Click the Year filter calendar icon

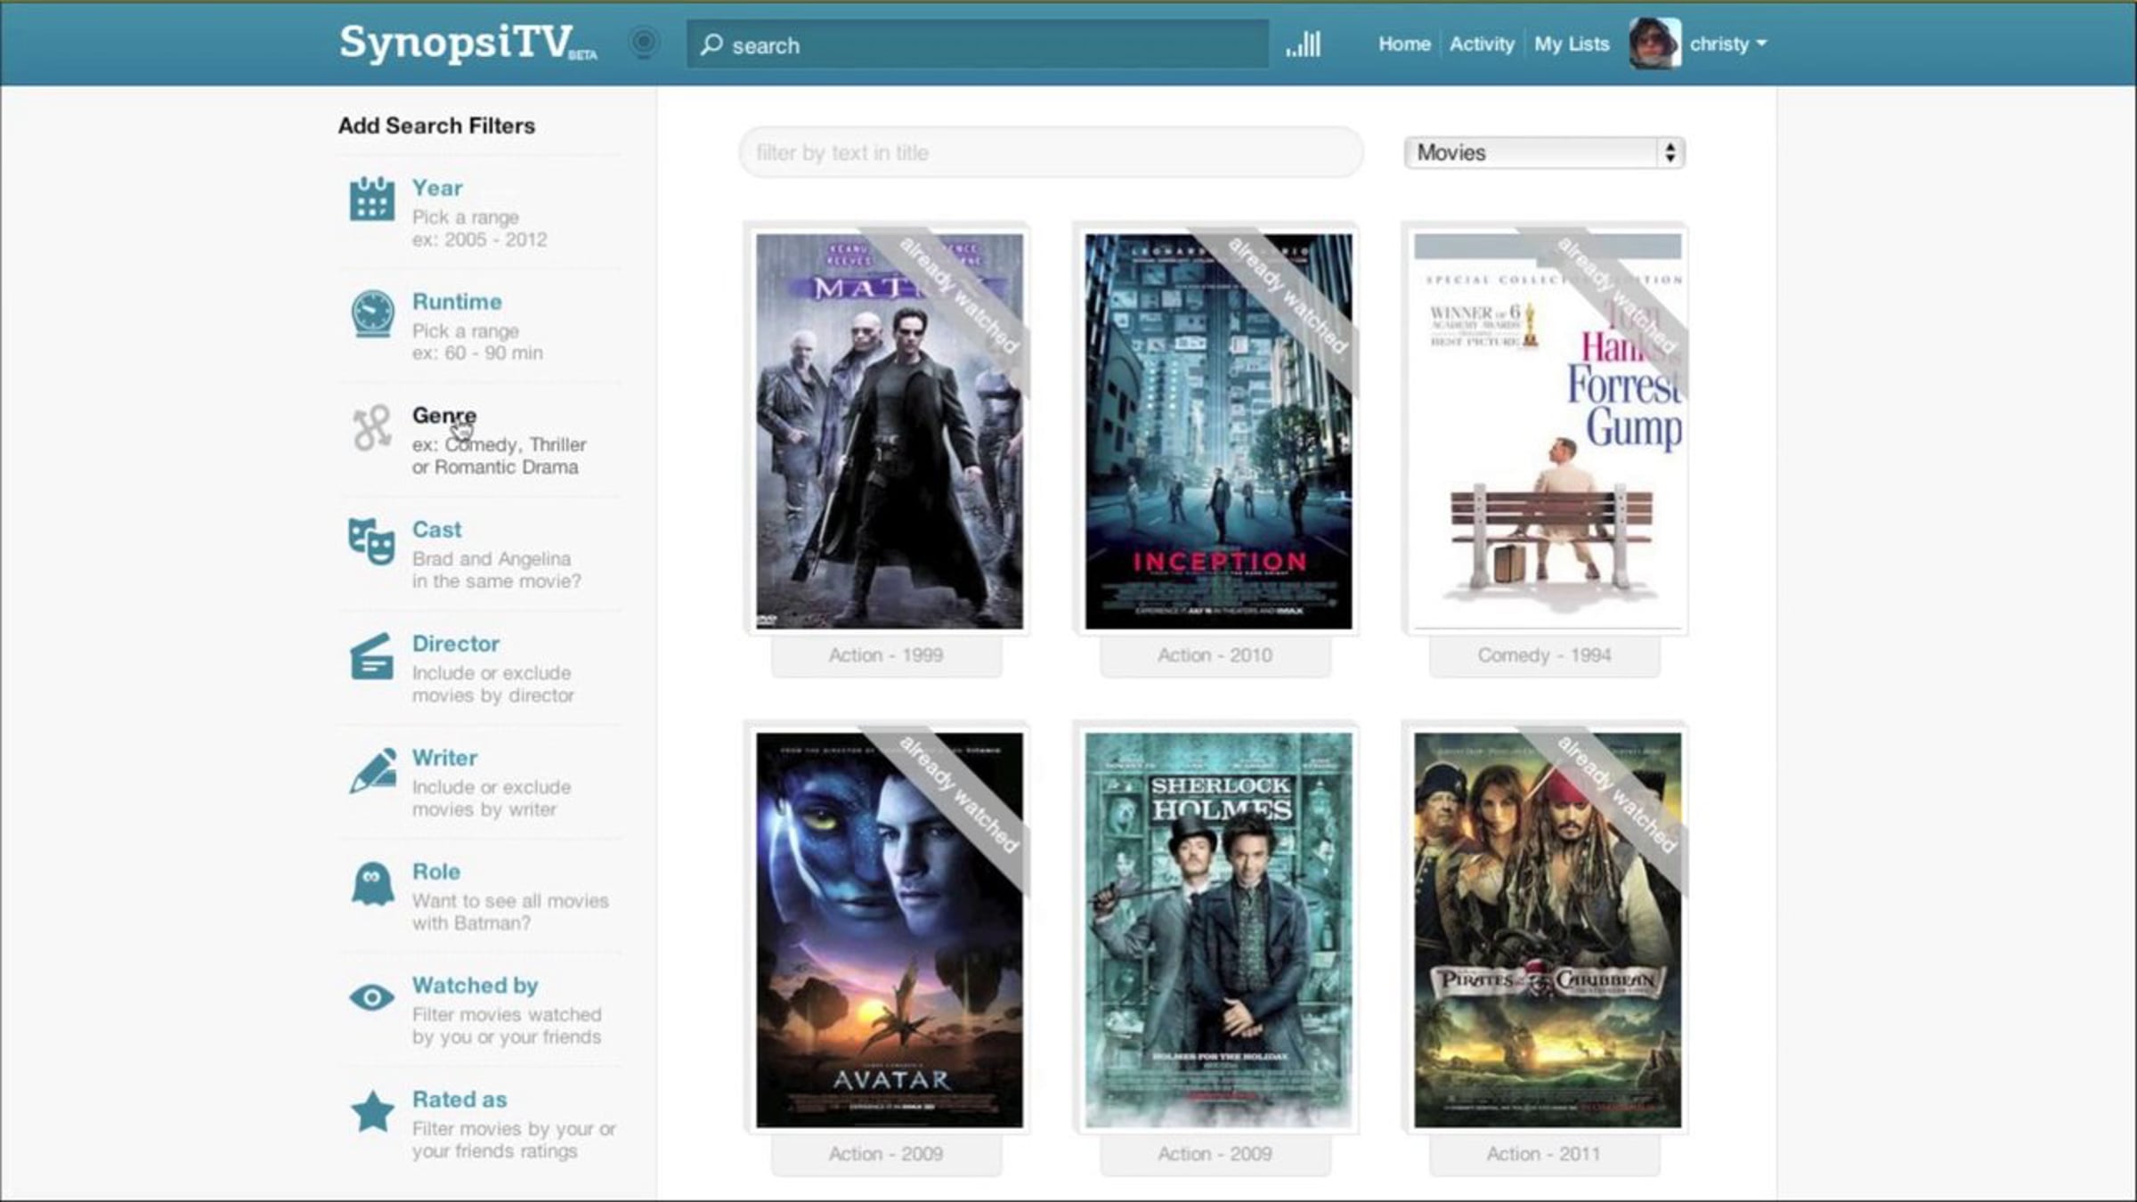click(371, 199)
